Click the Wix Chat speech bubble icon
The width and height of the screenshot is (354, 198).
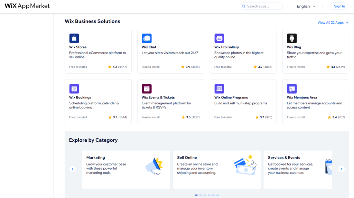click(x=147, y=38)
